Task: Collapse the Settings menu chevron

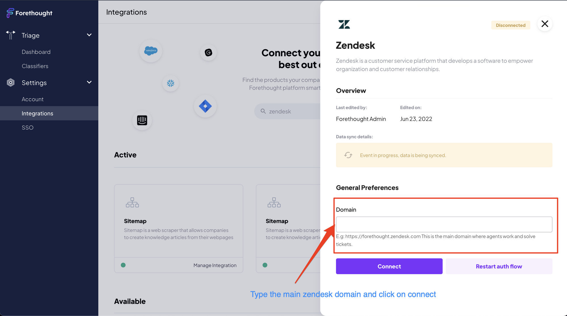Action: (x=89, y=82)
